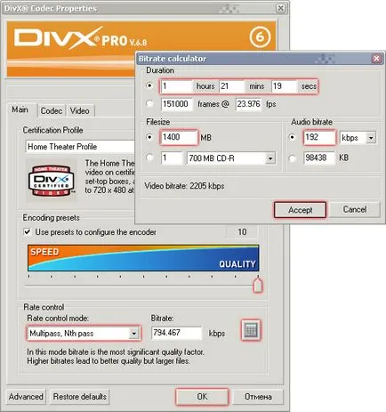Click the SPEED to QUALITY gradient bar
The image size is (386, 412).
143,258
